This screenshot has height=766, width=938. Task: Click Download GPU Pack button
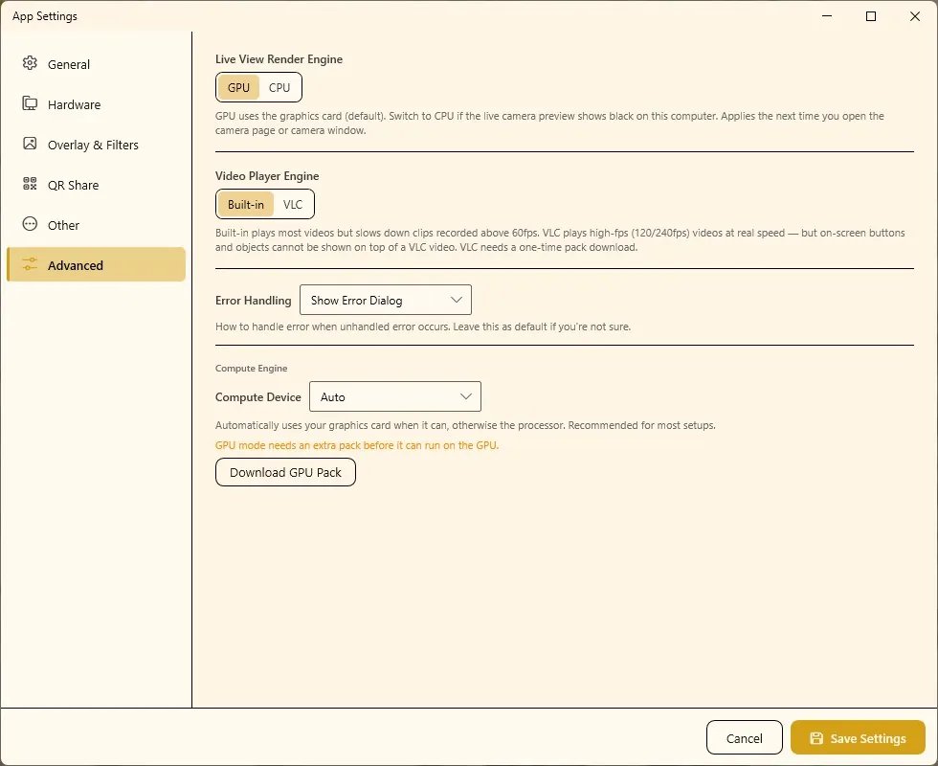coord(285,472)
